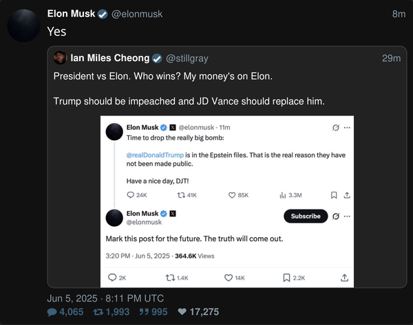
Task: Click the embedded 41K repost icon
Action: click(181, 195)
